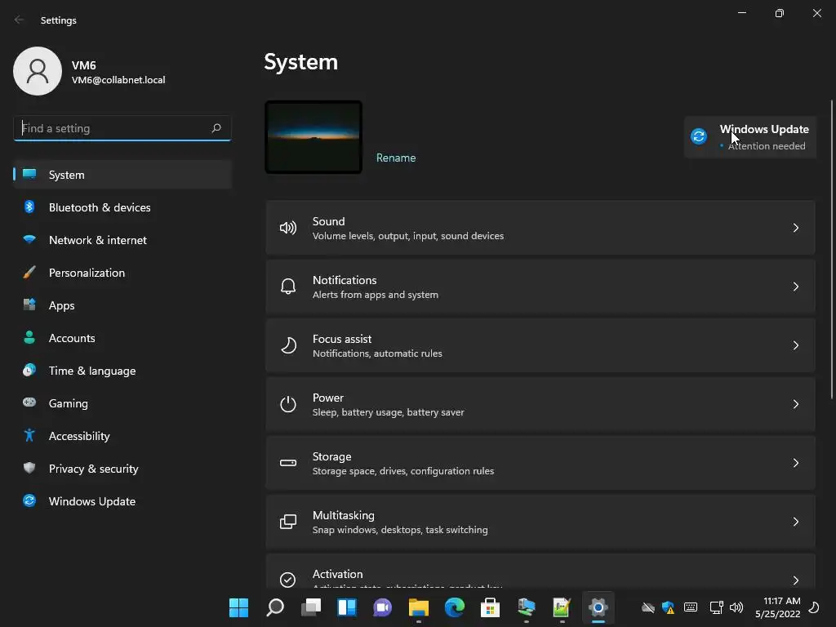The height and width of the screenshot is (627, 836).
Task: Click the Focus assist moon icon
Action: click(x=288, y=345)
